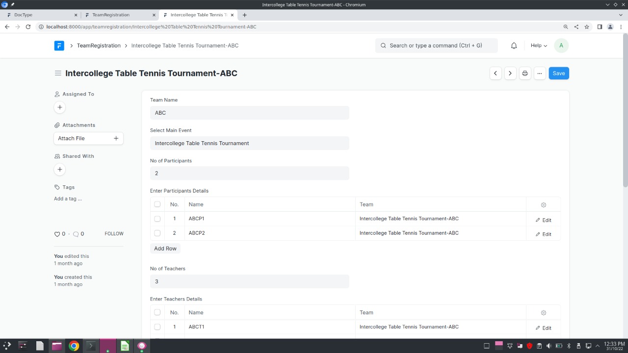The image size is (628, 353).
Task: Toggle the sidebar hamburger menu icon
Action: [x=58, y=73]
